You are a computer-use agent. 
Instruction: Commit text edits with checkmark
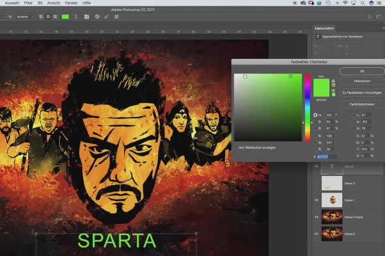106,17
